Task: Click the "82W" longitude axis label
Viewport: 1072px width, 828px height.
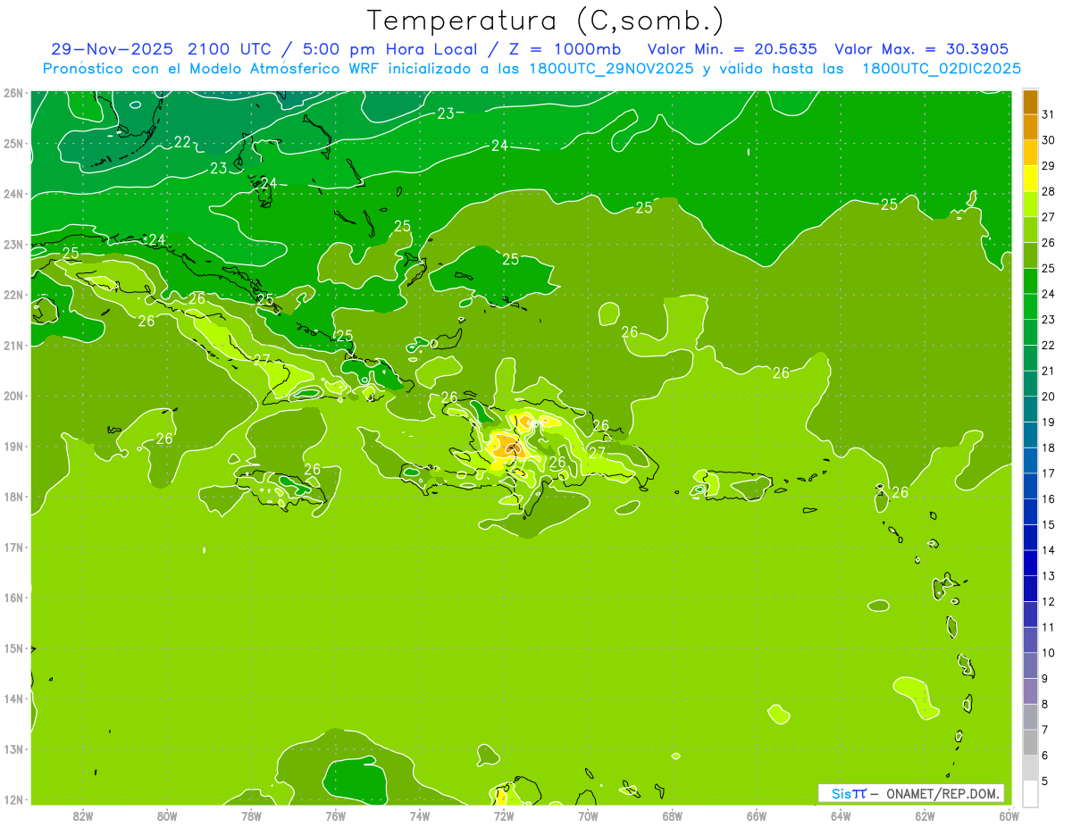Action: (83, 815)
